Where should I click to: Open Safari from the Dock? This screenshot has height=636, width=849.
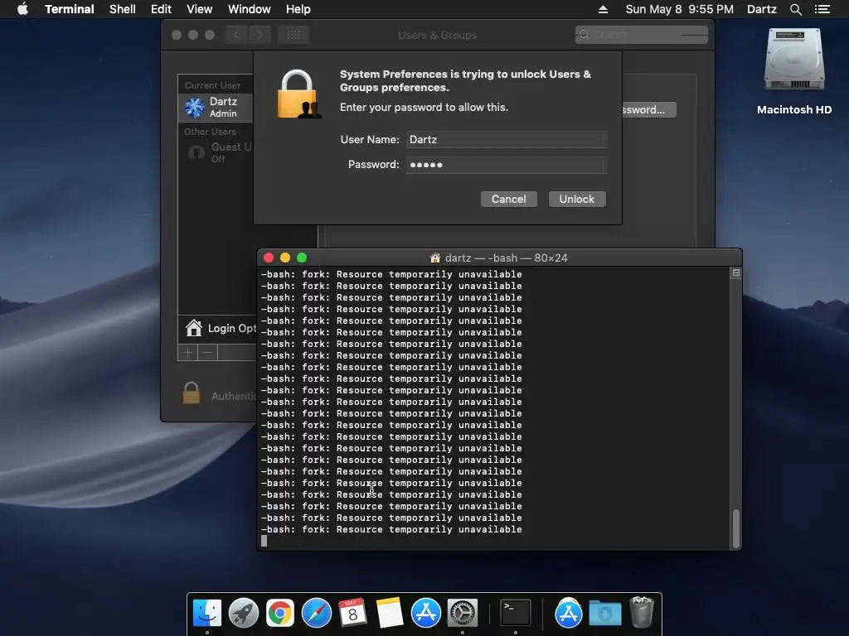(316, 613)
